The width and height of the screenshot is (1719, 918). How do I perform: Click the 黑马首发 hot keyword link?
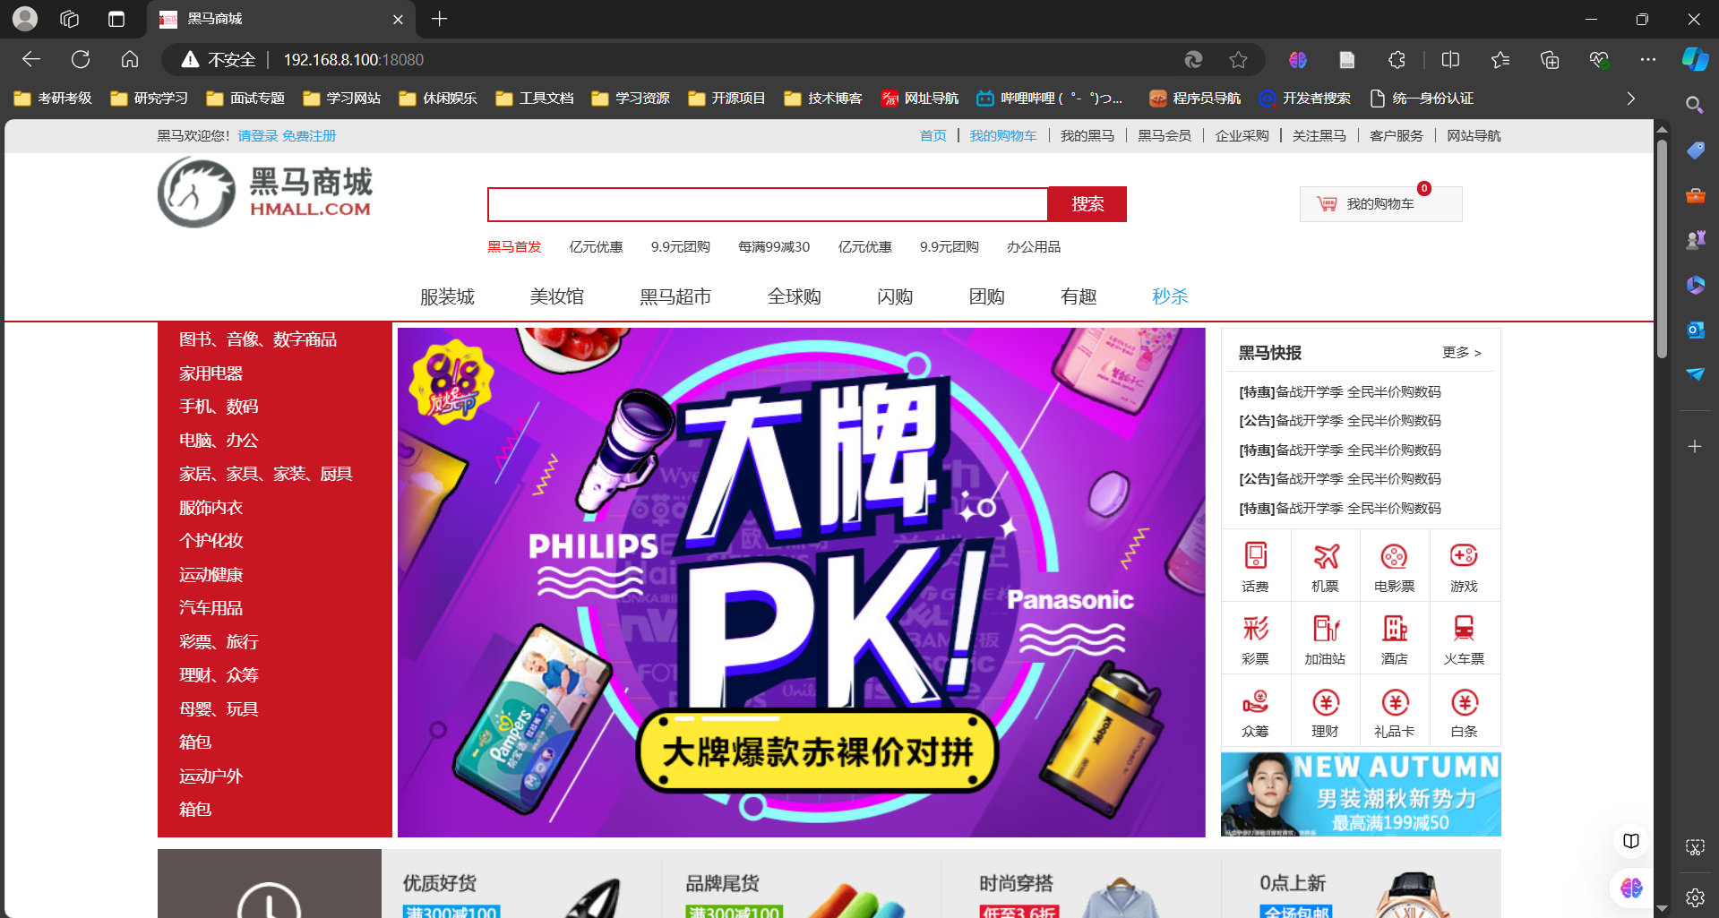(x=514, y=246)
